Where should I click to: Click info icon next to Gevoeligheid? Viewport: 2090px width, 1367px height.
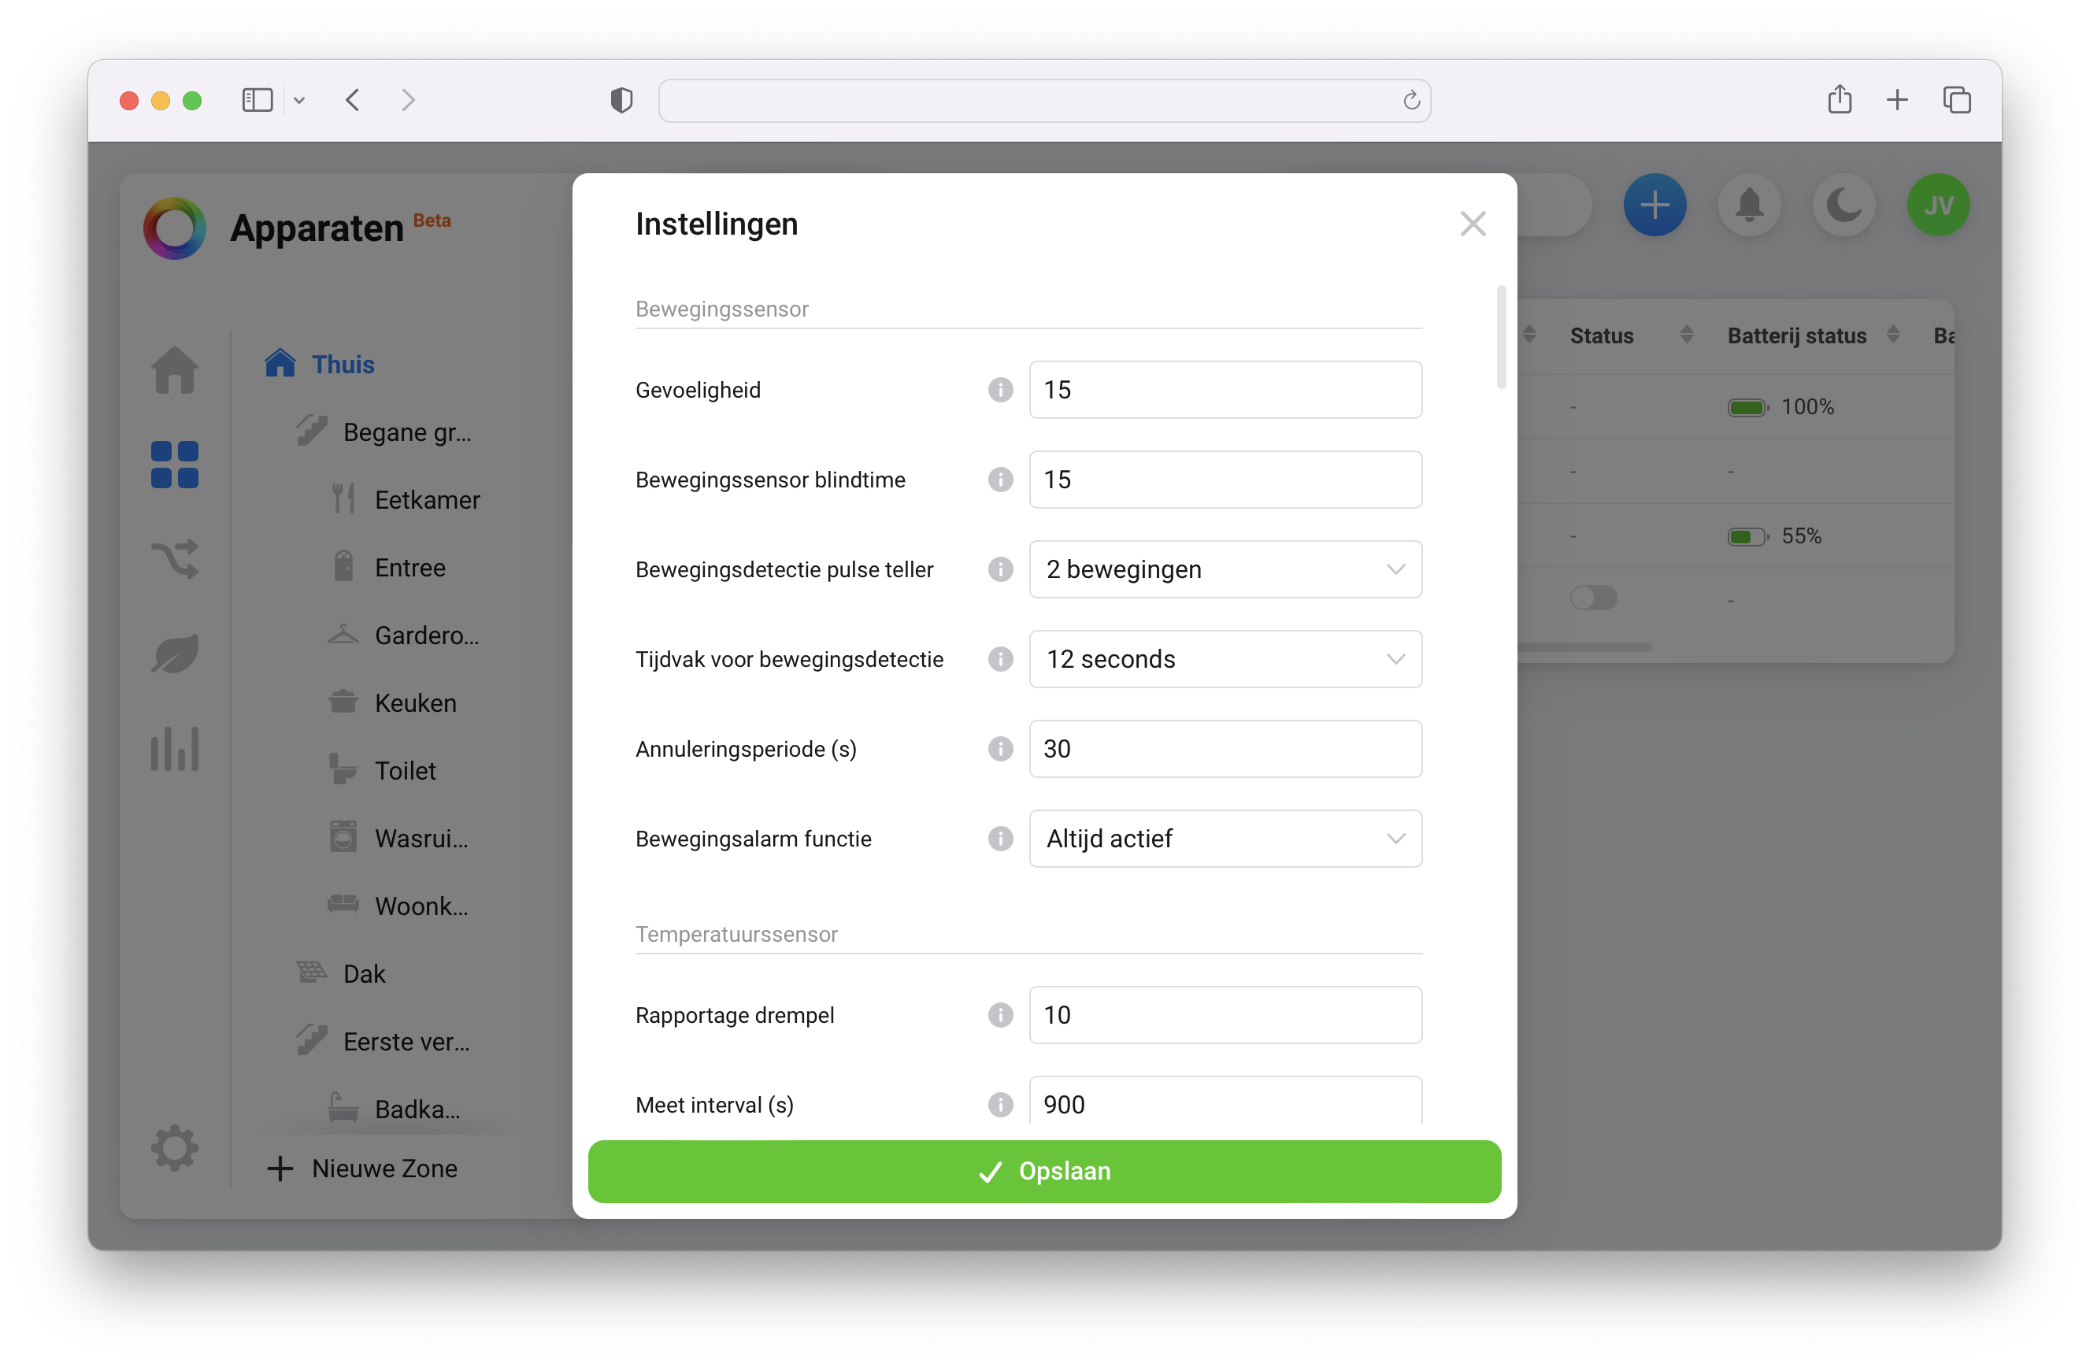click(x=1000, y=390)
